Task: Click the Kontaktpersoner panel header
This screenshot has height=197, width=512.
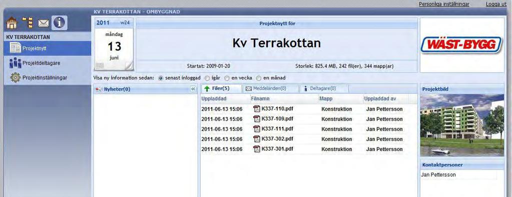Action: (x=462, y=165)
